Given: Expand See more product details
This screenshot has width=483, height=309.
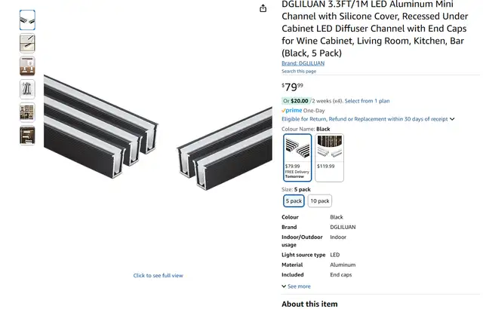Looking at the screenshot, I should tap(296, 286).
